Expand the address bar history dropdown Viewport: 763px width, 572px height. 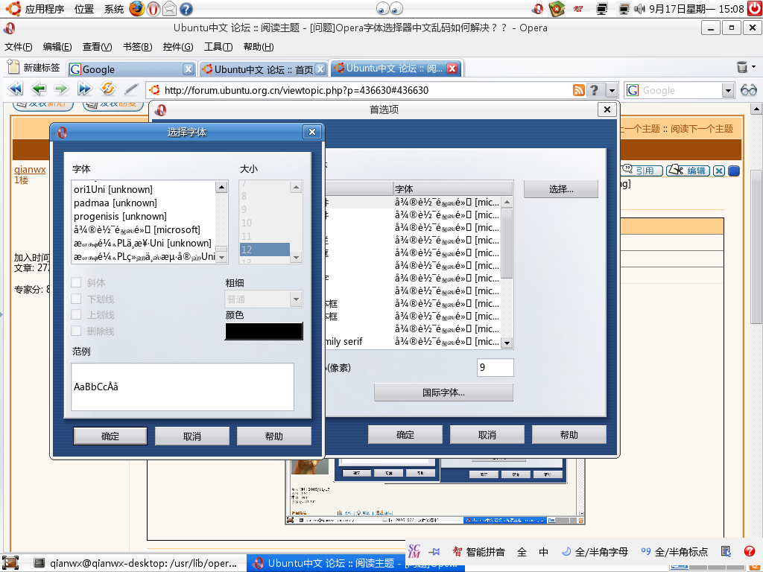612,90
